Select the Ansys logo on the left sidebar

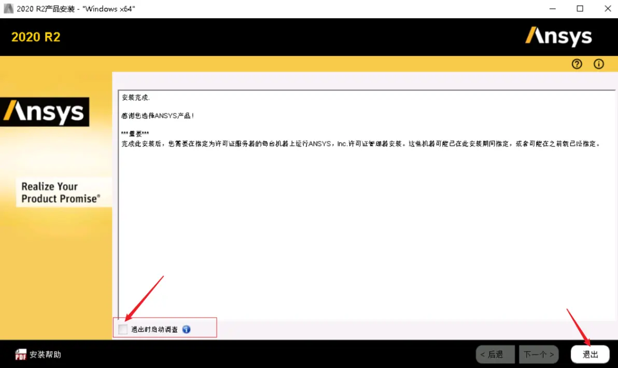point(45,112)
